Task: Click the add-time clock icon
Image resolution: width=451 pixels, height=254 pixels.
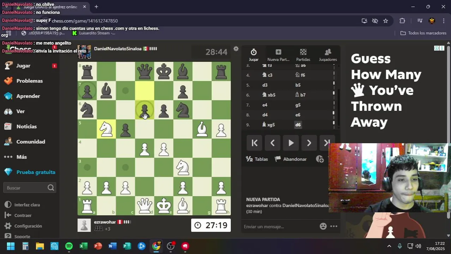Action: click(x=320, y=159)
